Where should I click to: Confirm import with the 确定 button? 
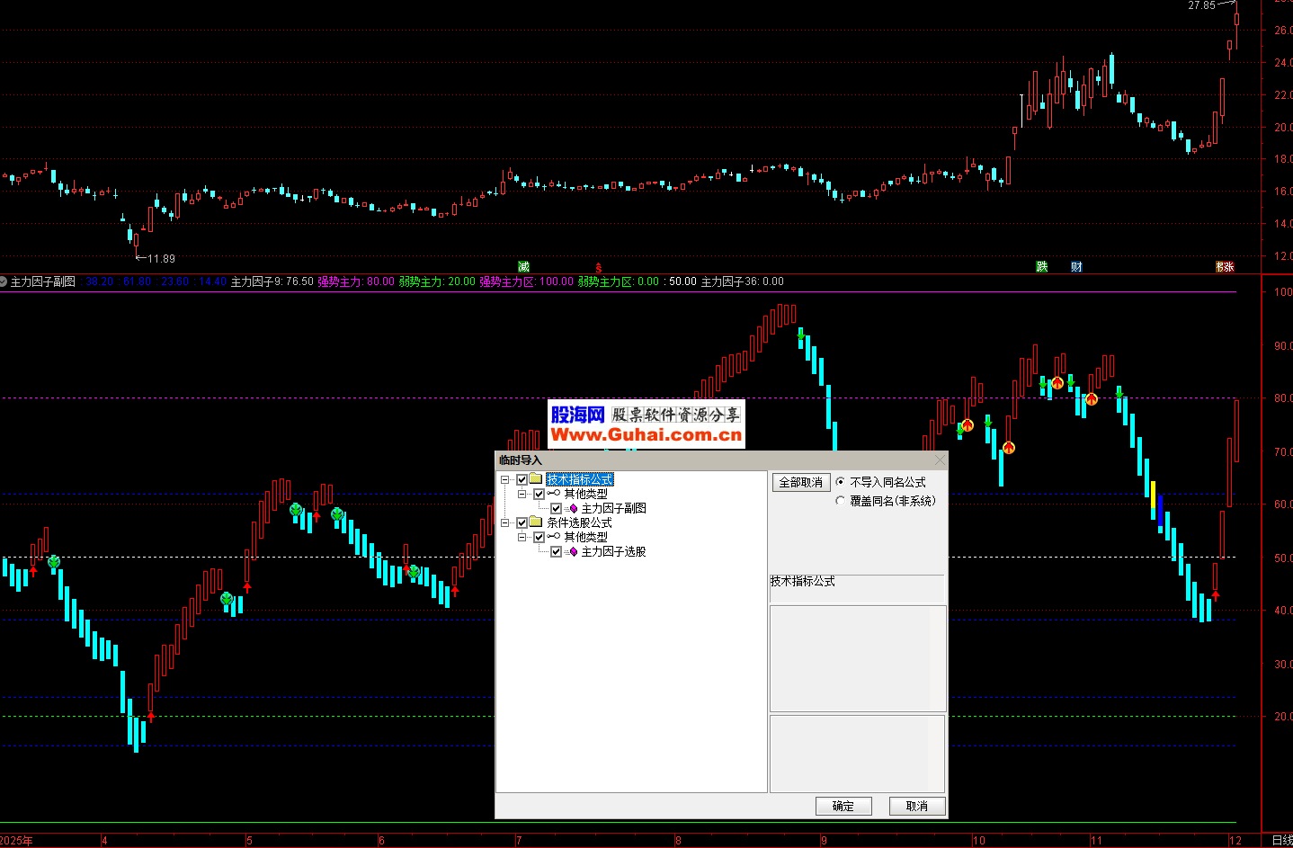click(x=843, y=806)
